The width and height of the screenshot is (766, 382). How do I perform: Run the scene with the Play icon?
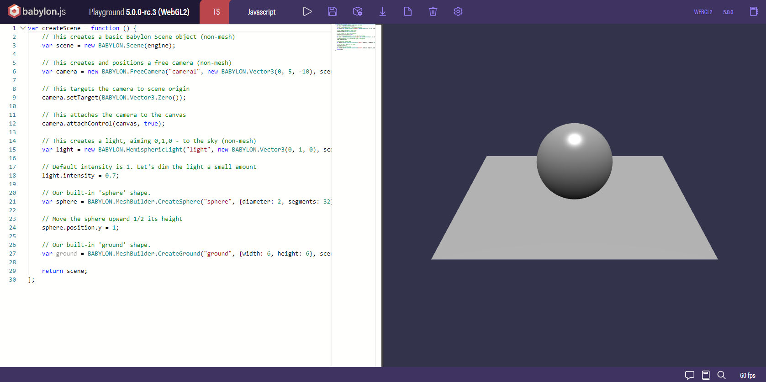click(307, 11)
